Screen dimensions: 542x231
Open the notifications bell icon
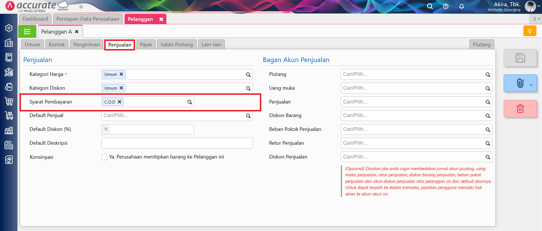tap(462, 6)
